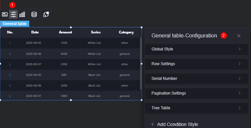Click the Amount column header
Image resolution: width=251 pixels, height=128 pixels.
point(65,32)
